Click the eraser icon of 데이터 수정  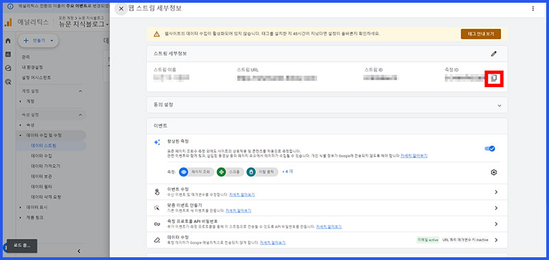tap(157, 240)
